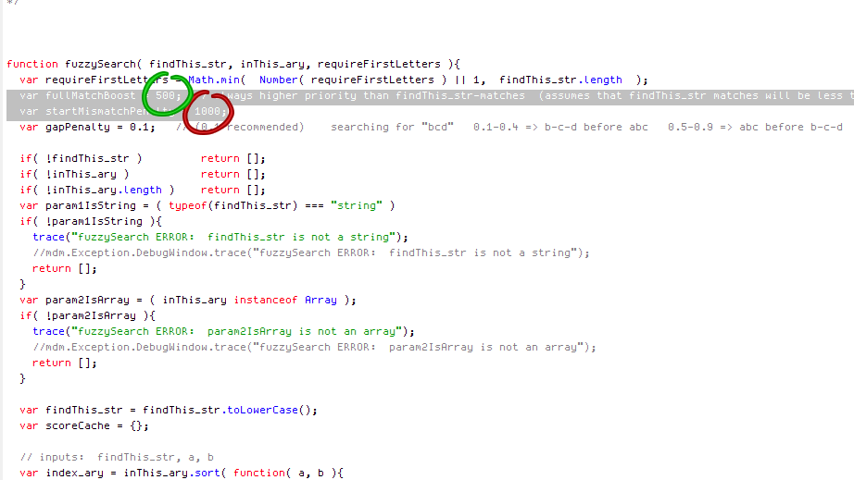854x480 pixels.
Task: Click the "// inputs:" comment line
Action: tap(117, 458)
